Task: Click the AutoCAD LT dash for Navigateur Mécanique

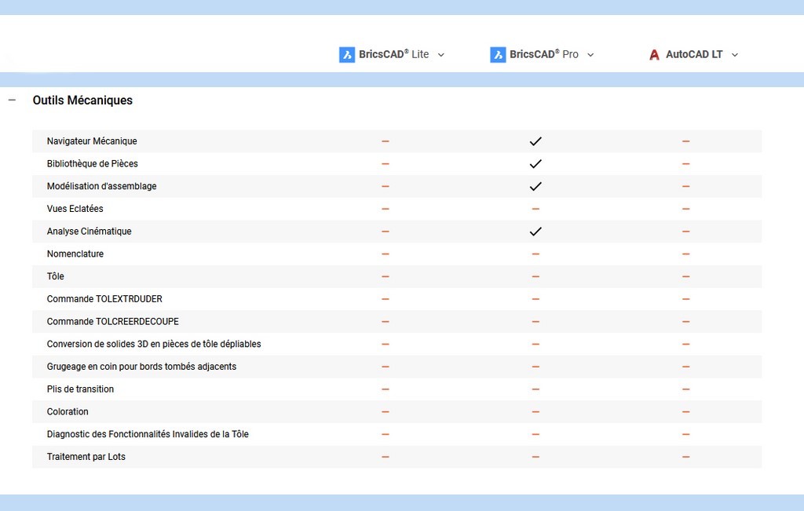Action: (x=685, y=141)
